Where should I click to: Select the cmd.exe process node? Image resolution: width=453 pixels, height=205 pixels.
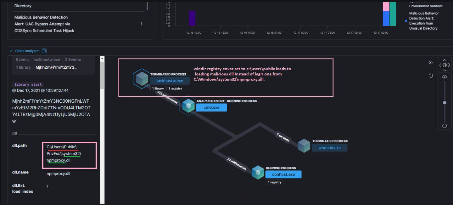(x=211, y=107)
